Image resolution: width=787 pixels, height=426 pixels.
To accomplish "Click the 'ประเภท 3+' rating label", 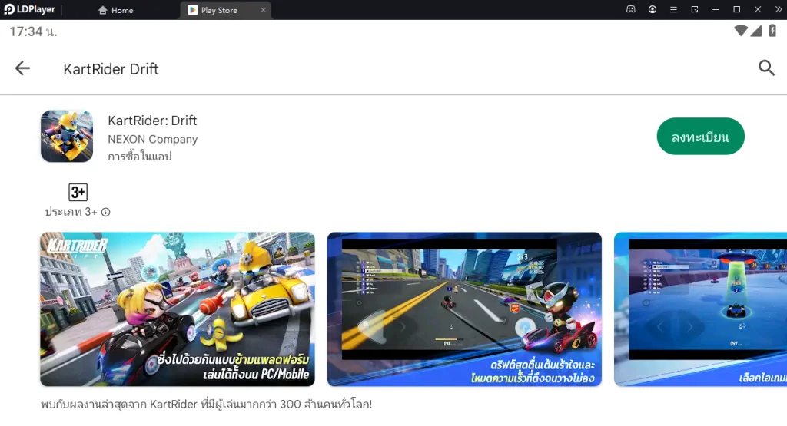I will (71, 212).
